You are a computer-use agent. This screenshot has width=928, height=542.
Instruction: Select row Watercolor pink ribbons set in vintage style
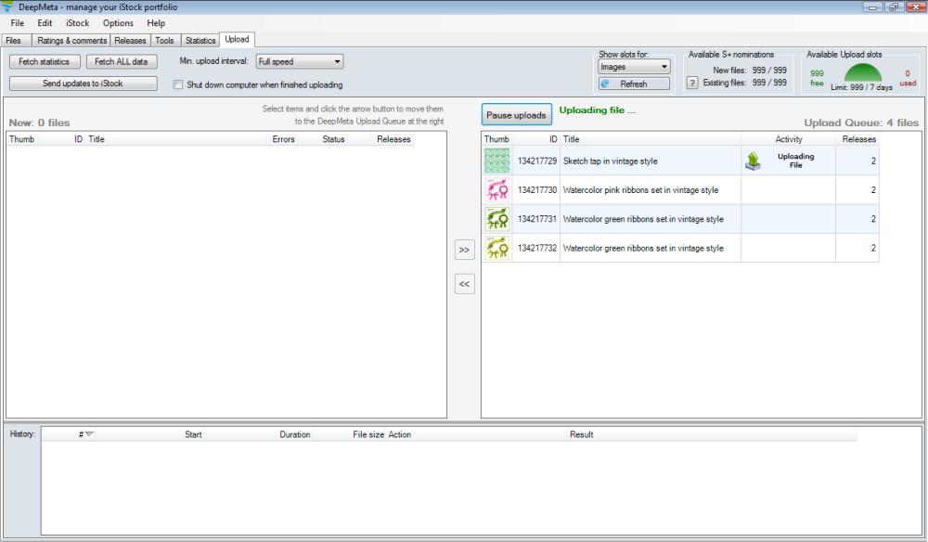click(x=680, y=190)
